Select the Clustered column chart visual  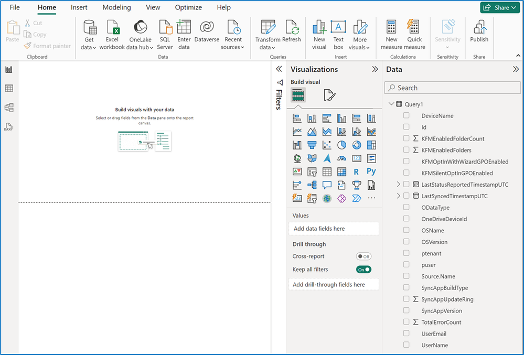point(341,118)
